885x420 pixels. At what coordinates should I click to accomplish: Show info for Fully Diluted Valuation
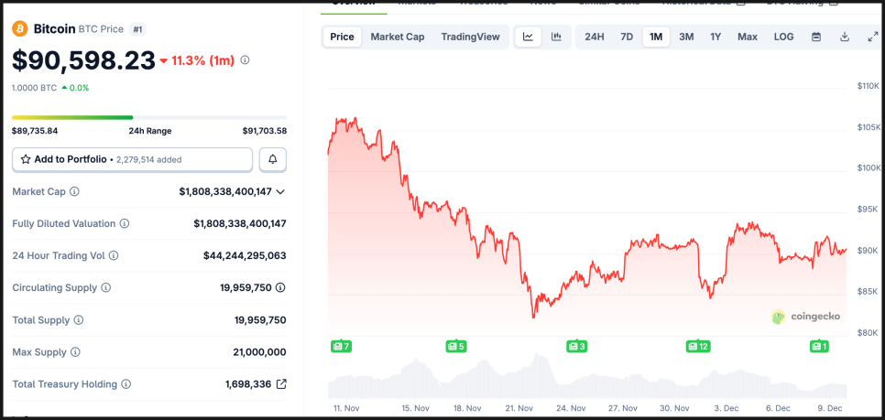click(x=125, y=224)
